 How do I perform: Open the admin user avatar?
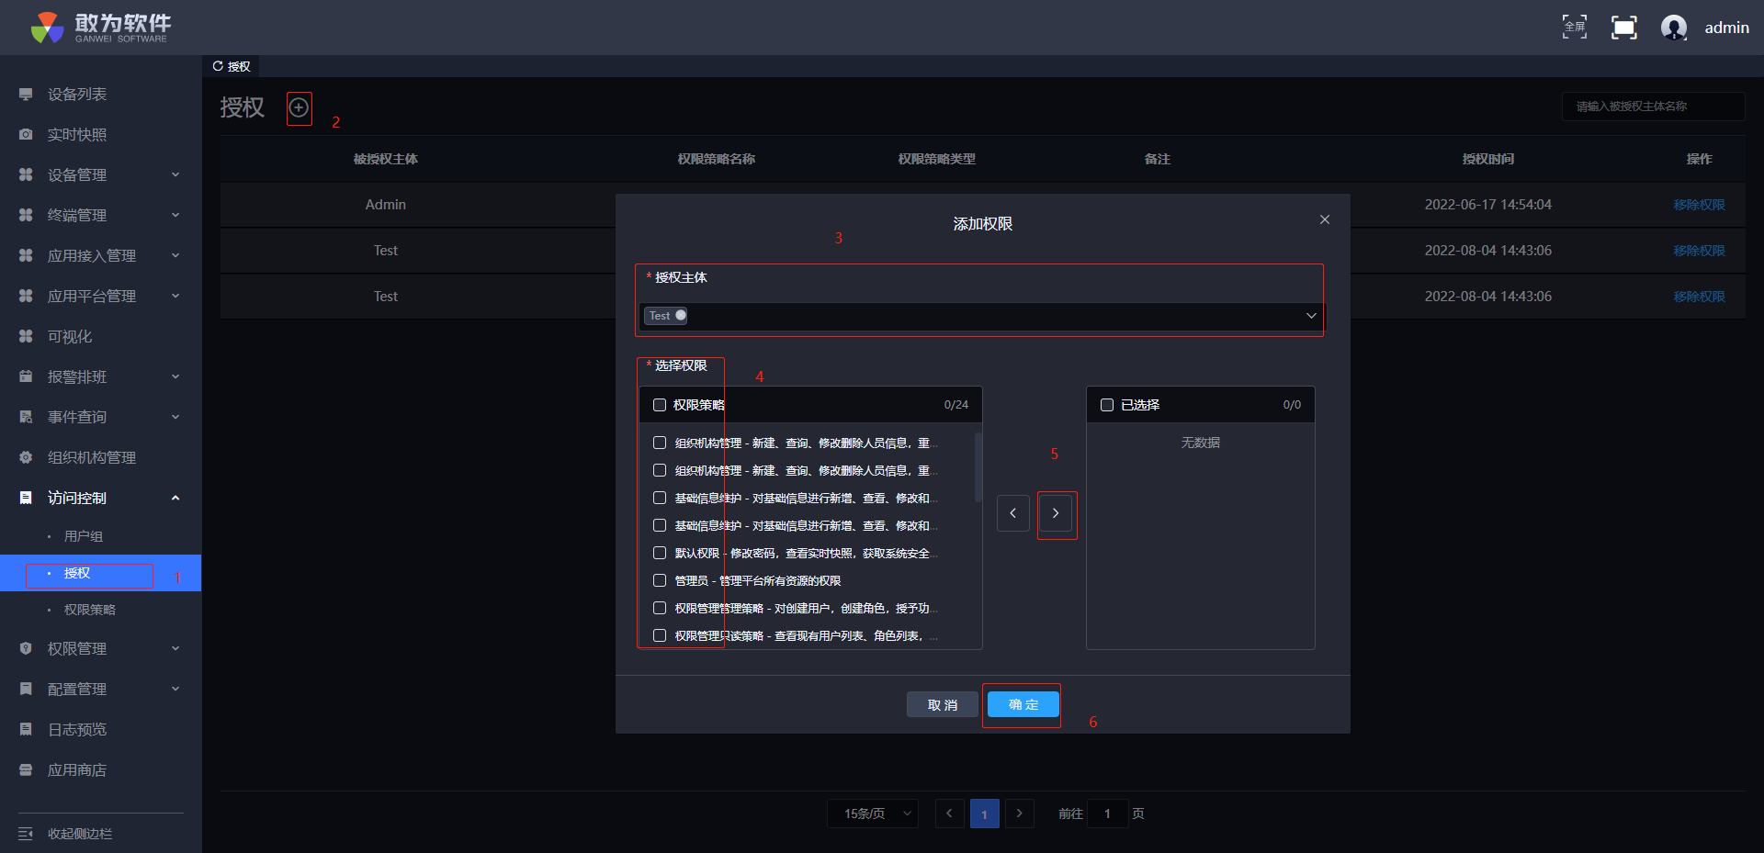[x=1673, y=28]
